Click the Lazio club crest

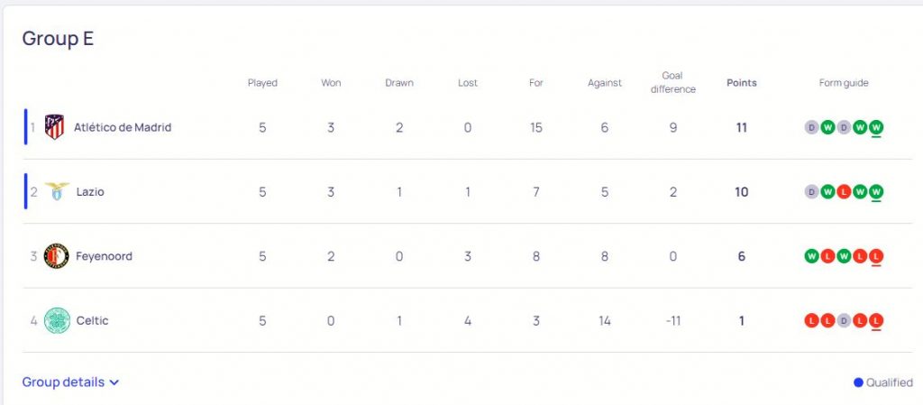pyautogui.click(x=57, y=192)
